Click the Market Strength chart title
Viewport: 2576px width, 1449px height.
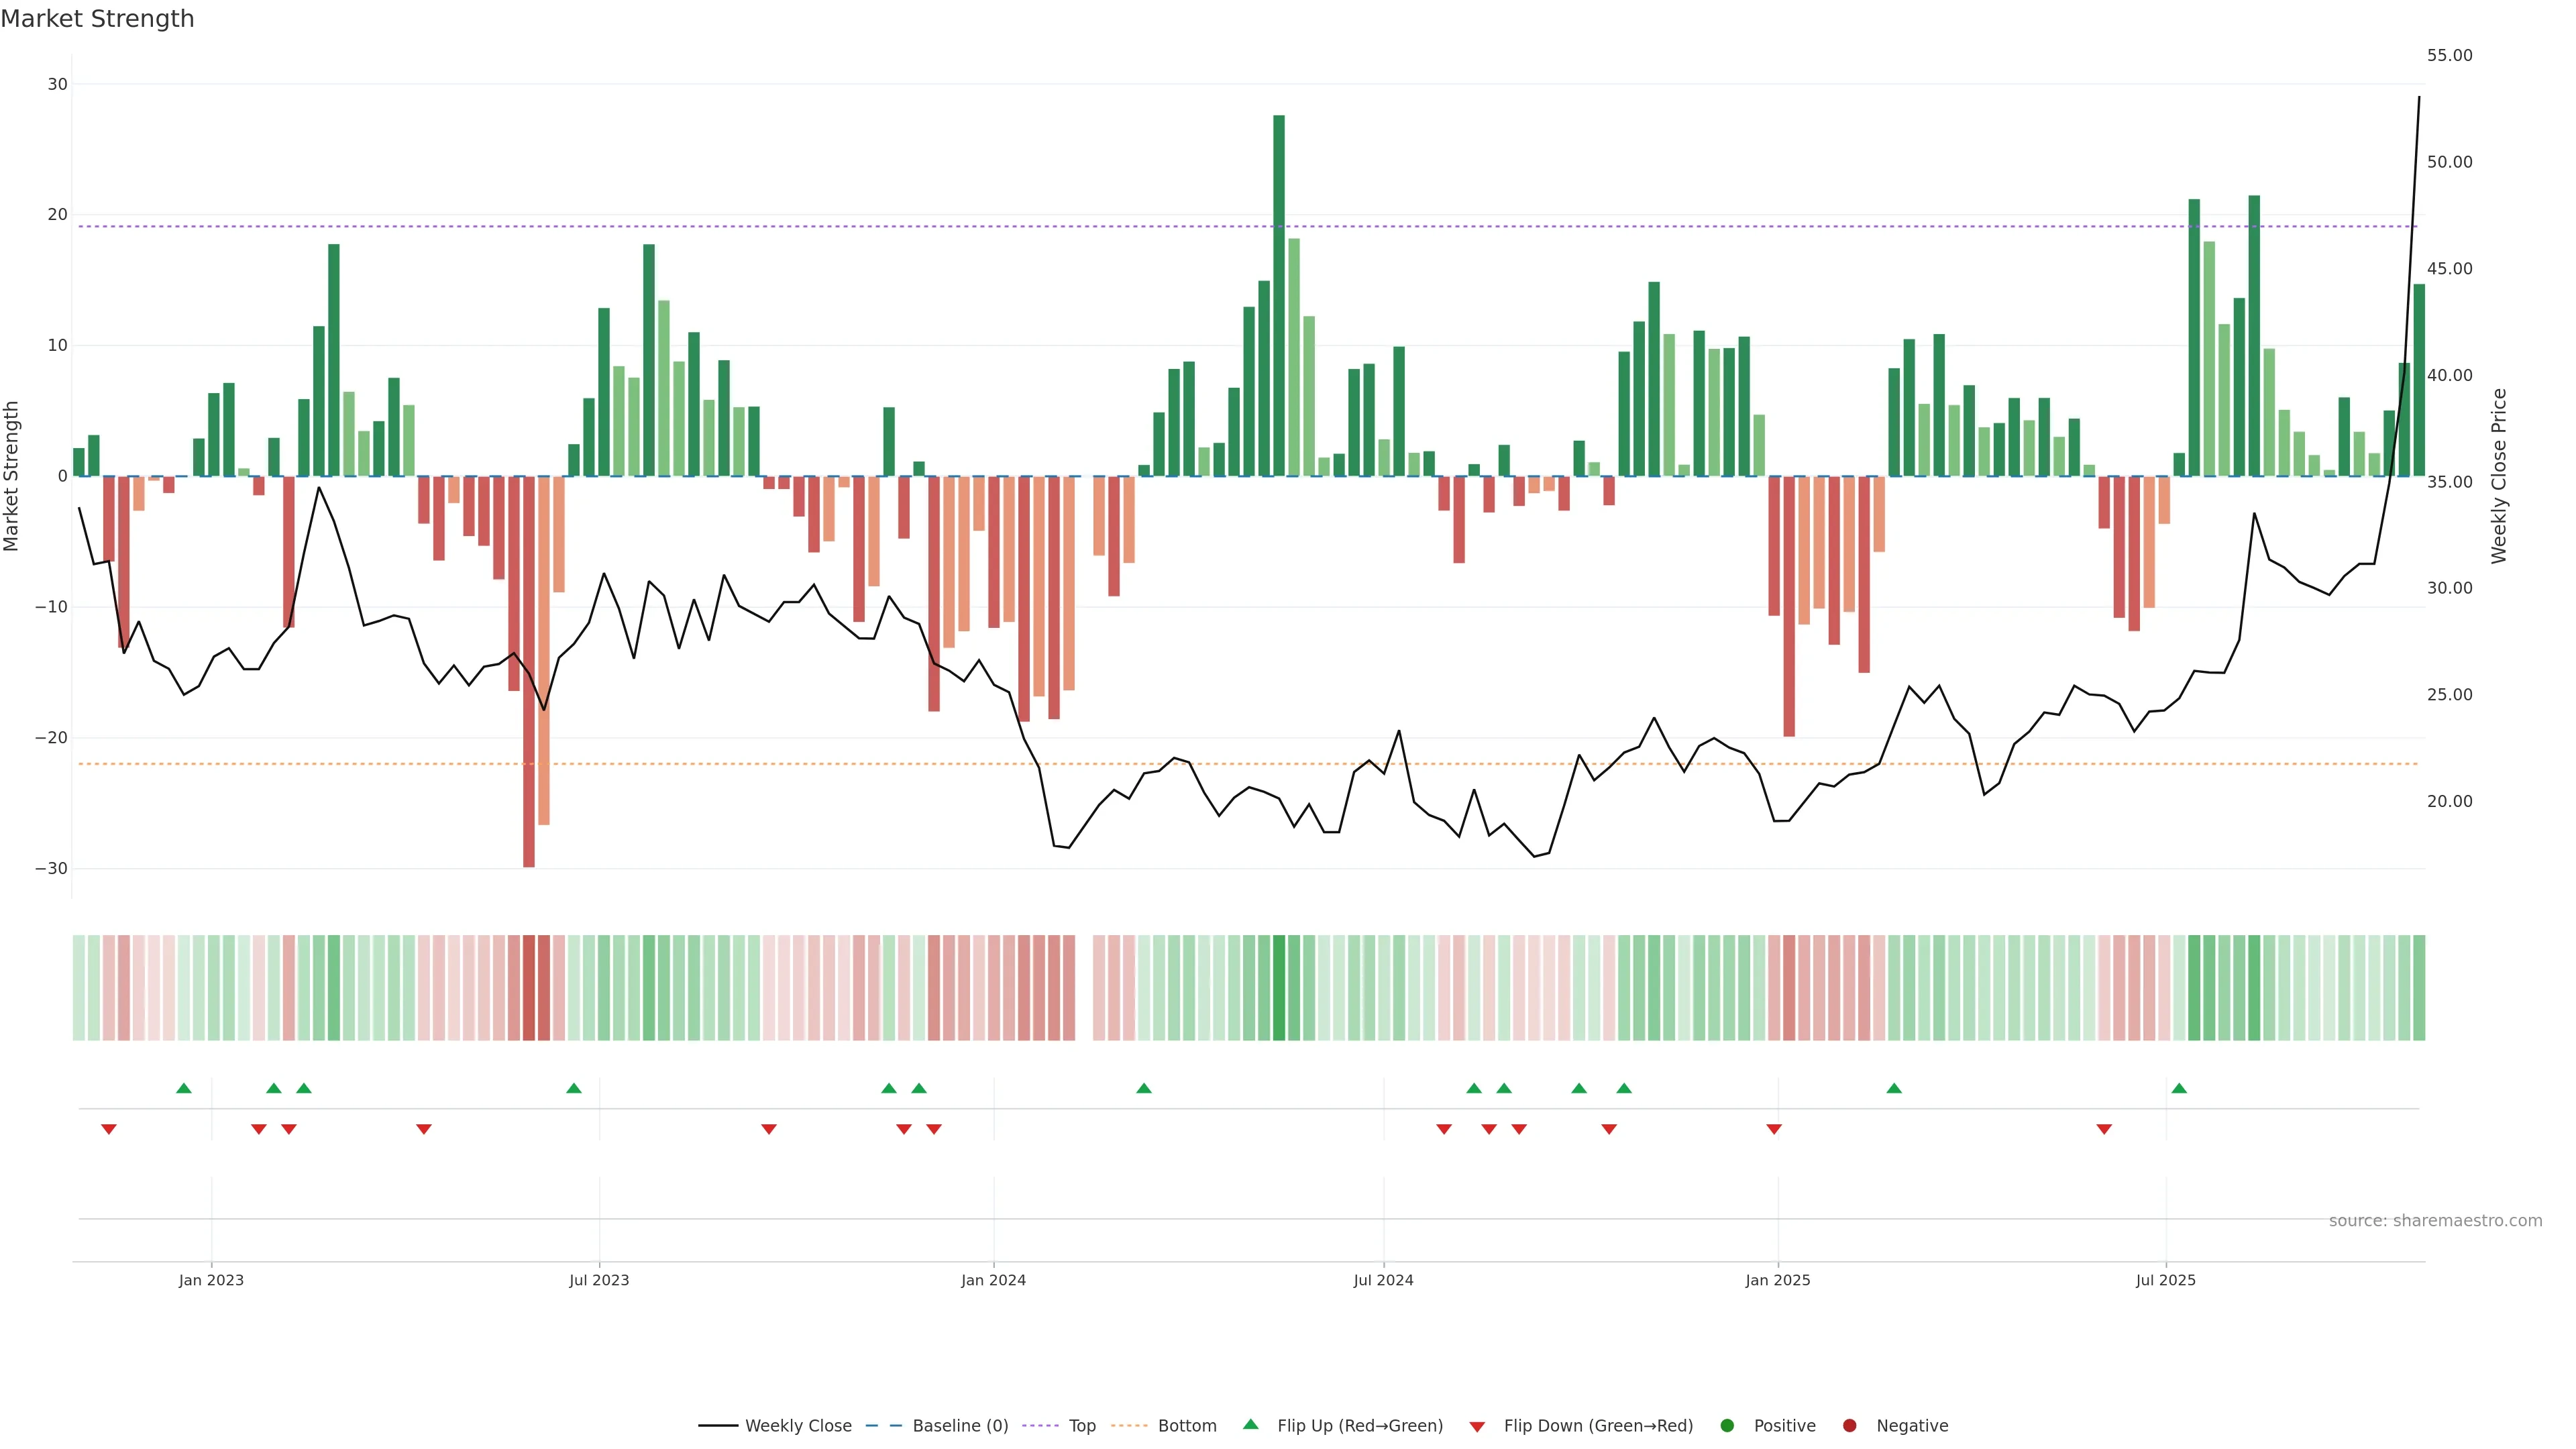tap(97, 19)
